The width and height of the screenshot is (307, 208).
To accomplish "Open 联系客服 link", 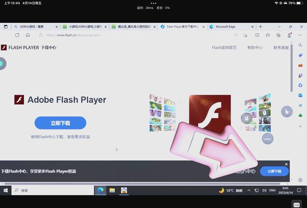I will click(281, 47).
